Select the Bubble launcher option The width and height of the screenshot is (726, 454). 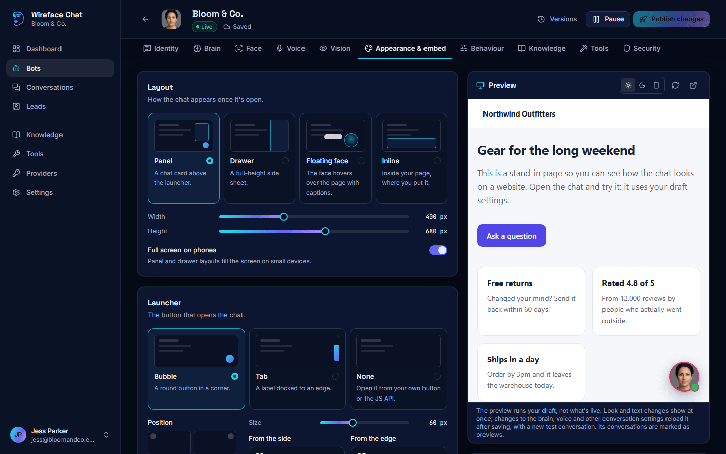196,369
